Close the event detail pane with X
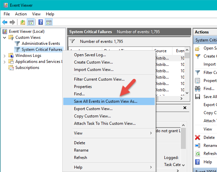 [x=185, y=108]
